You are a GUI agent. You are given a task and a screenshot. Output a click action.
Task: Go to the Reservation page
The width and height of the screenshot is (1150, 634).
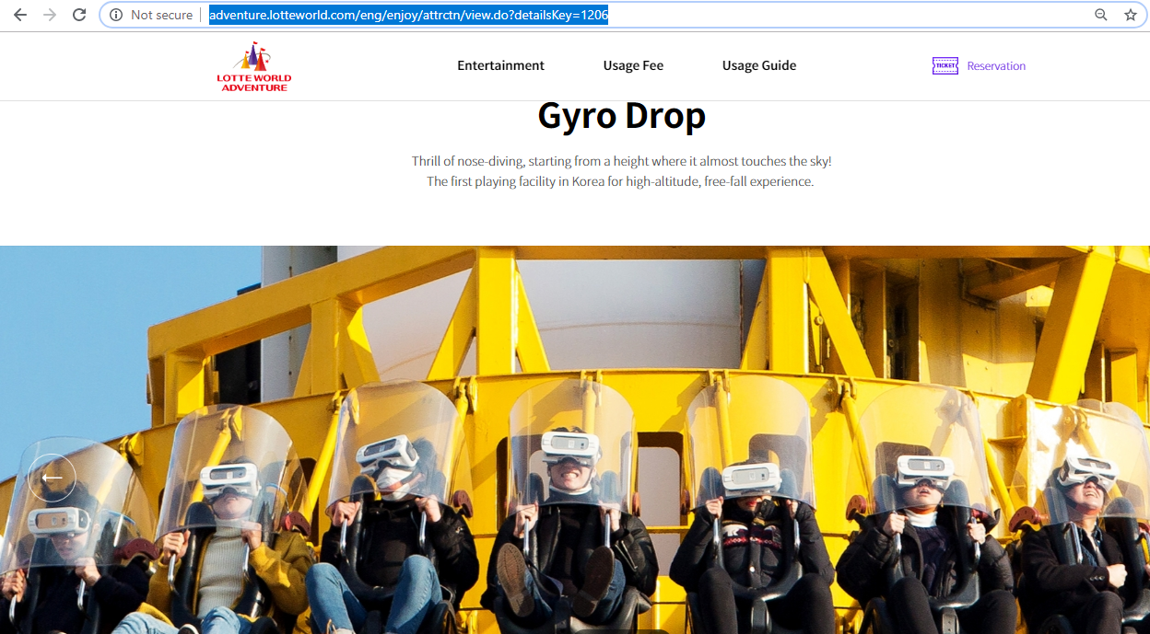[996, 66]
